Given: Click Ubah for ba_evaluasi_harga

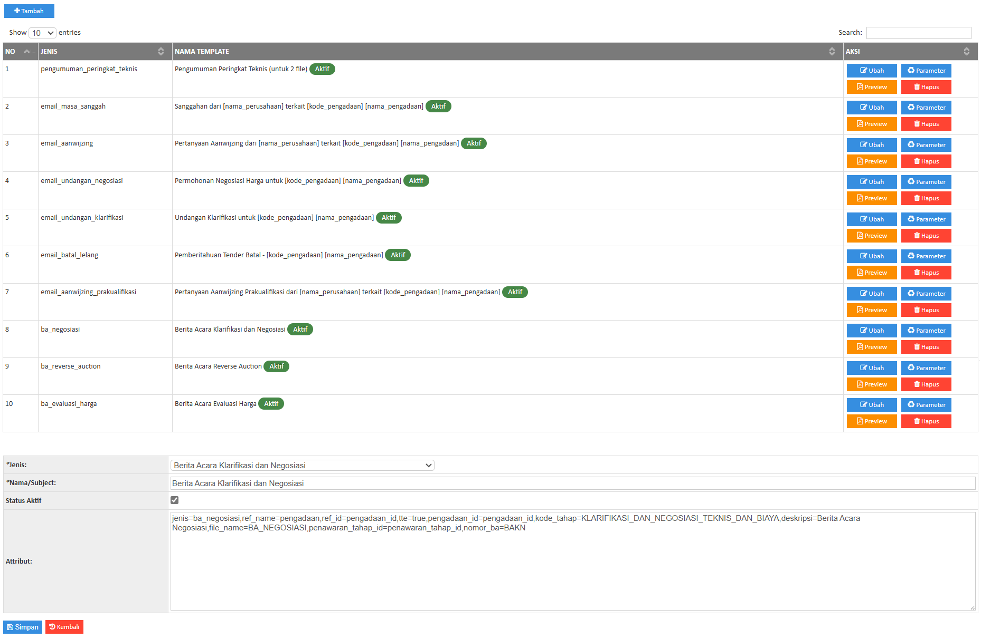Looking at the screenshot, I should (872, 405).
